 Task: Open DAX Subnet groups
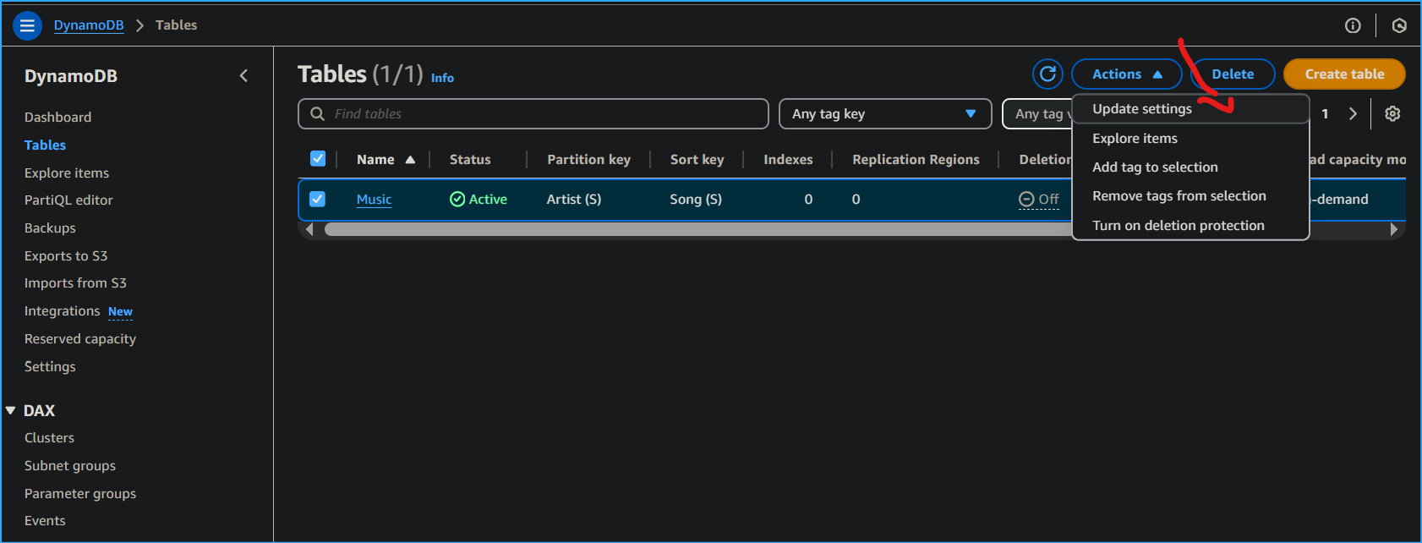click(70, 465)
